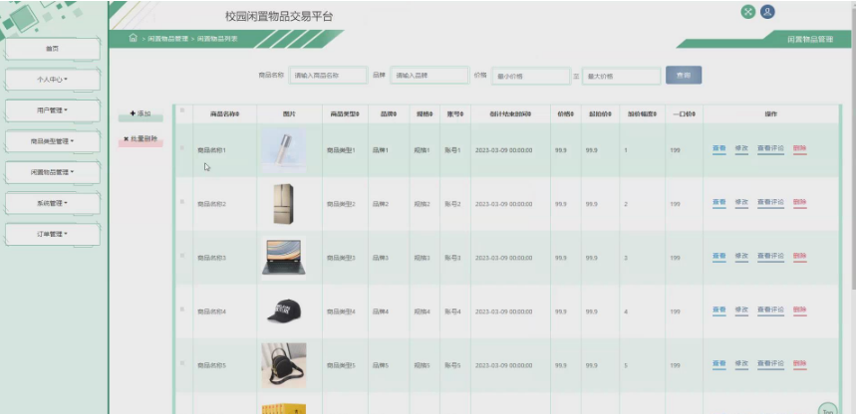
Task: Click 删除 for 商品名称2
Action: [800, 202]
